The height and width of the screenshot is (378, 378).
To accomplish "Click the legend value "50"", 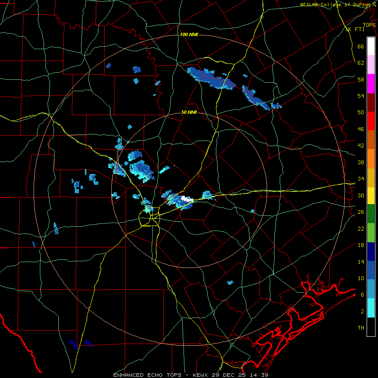I will point(361,112).
